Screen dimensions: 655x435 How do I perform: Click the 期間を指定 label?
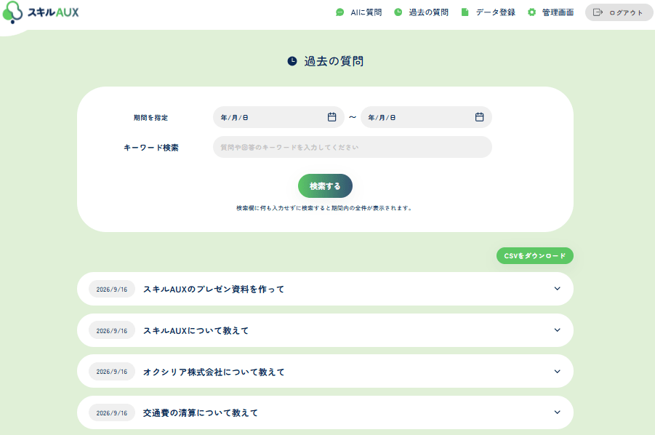point(150,118)
